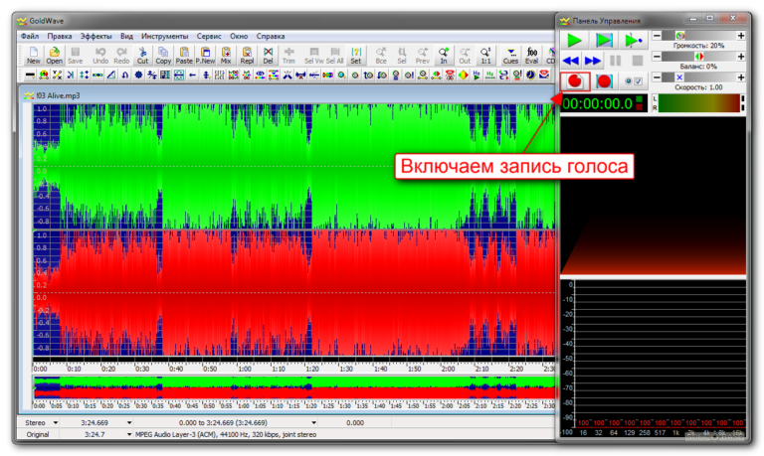The image size is (764, 456).
Task: Open the Stereo channel dropdown
Action: pyautogui.click(x=56, y=422)
